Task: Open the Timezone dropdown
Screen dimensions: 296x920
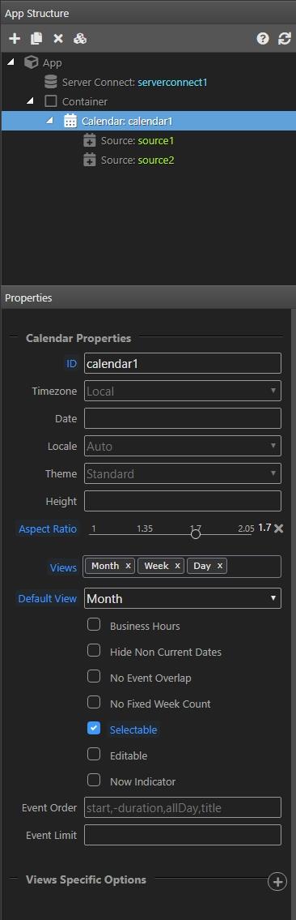Action: pos(183,391)
